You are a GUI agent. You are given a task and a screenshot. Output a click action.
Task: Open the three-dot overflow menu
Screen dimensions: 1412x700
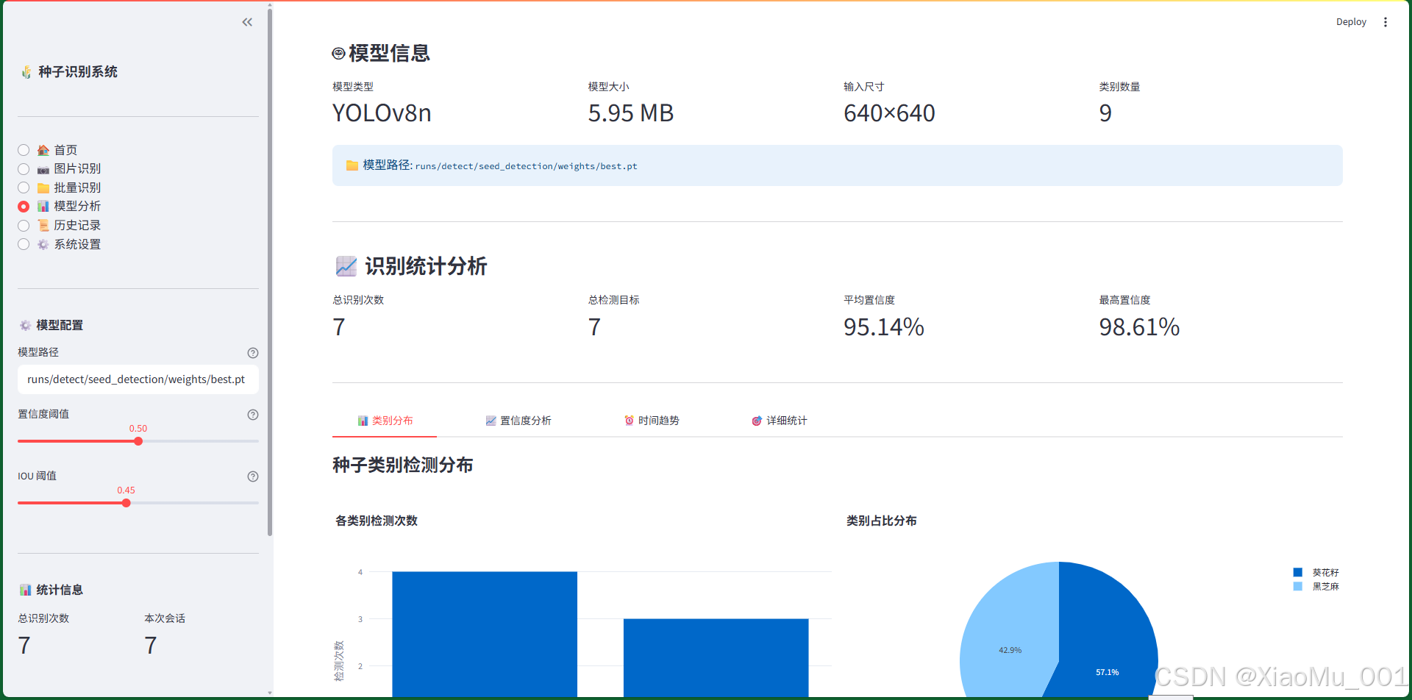[1386, 22]
